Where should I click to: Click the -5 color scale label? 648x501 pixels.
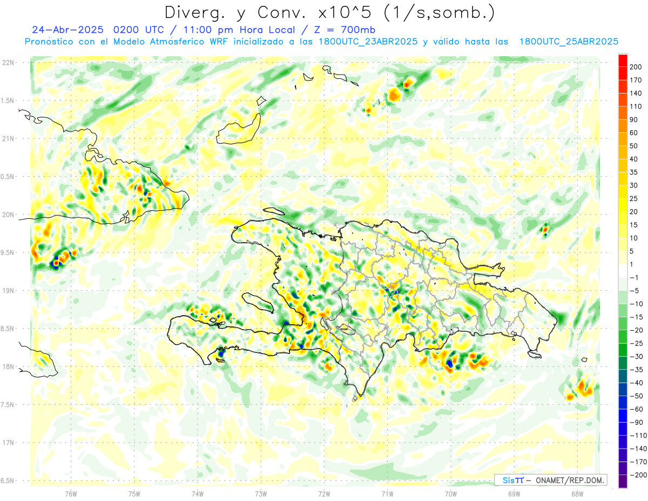[x=634, y=291]
